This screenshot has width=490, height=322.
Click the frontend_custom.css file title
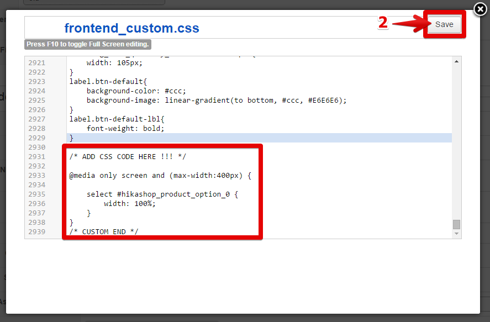pyautogui.click(x=131, y=28)
